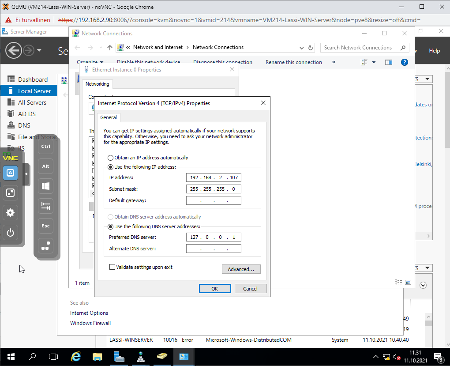Open Task View on the taskbar
The height and width of the screenshot is (366, 450).
[53, 357]
